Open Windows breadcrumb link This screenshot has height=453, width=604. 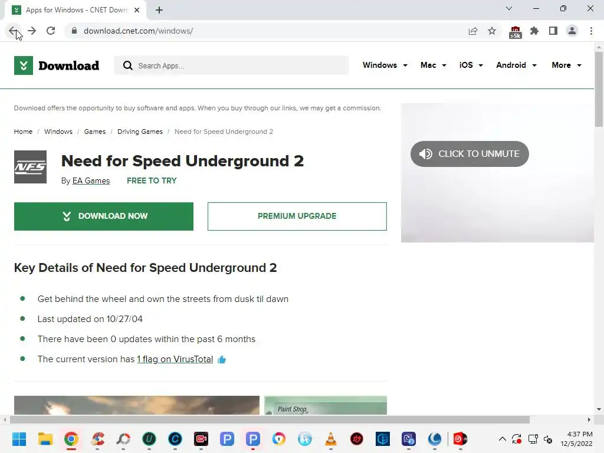pyautogui.click(x=58, y=132)
